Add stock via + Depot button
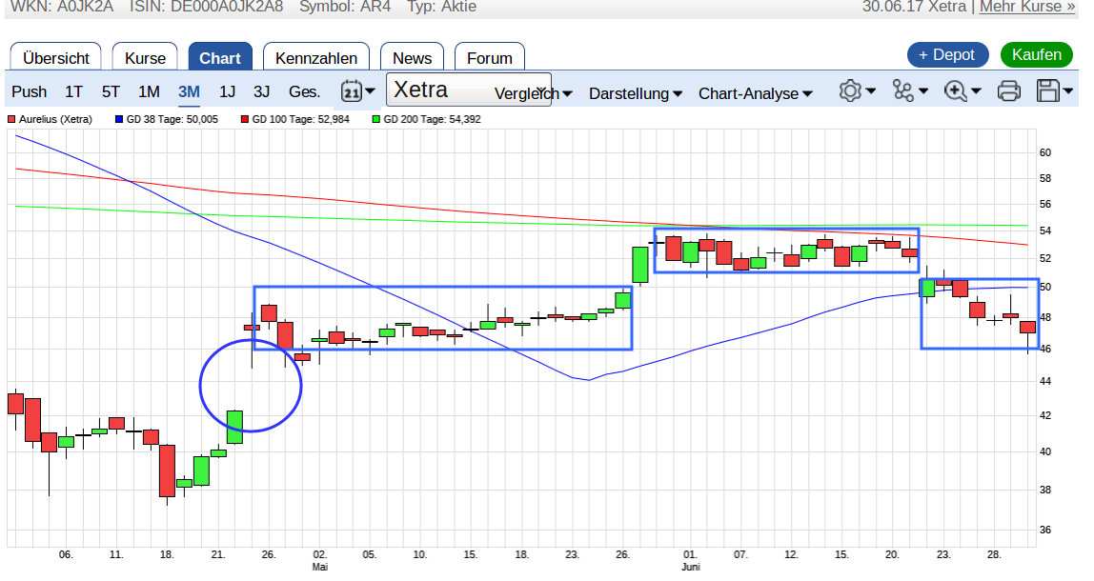1094x581 pixels. (x=947, y=54)
